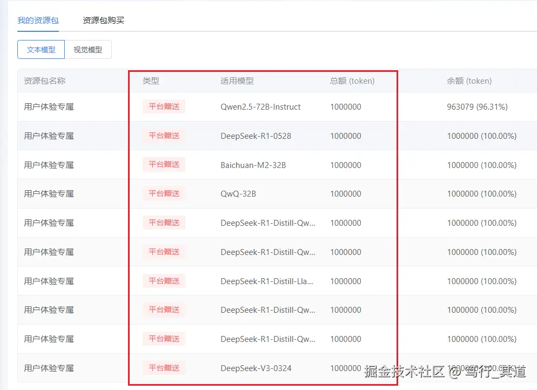This screenshot has height=390, width=537.
Task: Click 用户体验专属 in the Qwen2.5-72B-Instruct row
Action: click(x=49, y=107)
